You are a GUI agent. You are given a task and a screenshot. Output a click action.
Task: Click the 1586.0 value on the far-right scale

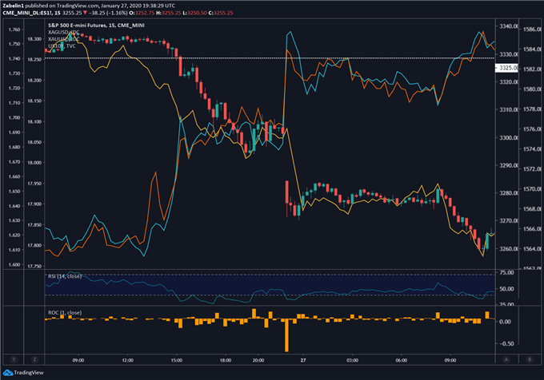(x=533, y=29)
